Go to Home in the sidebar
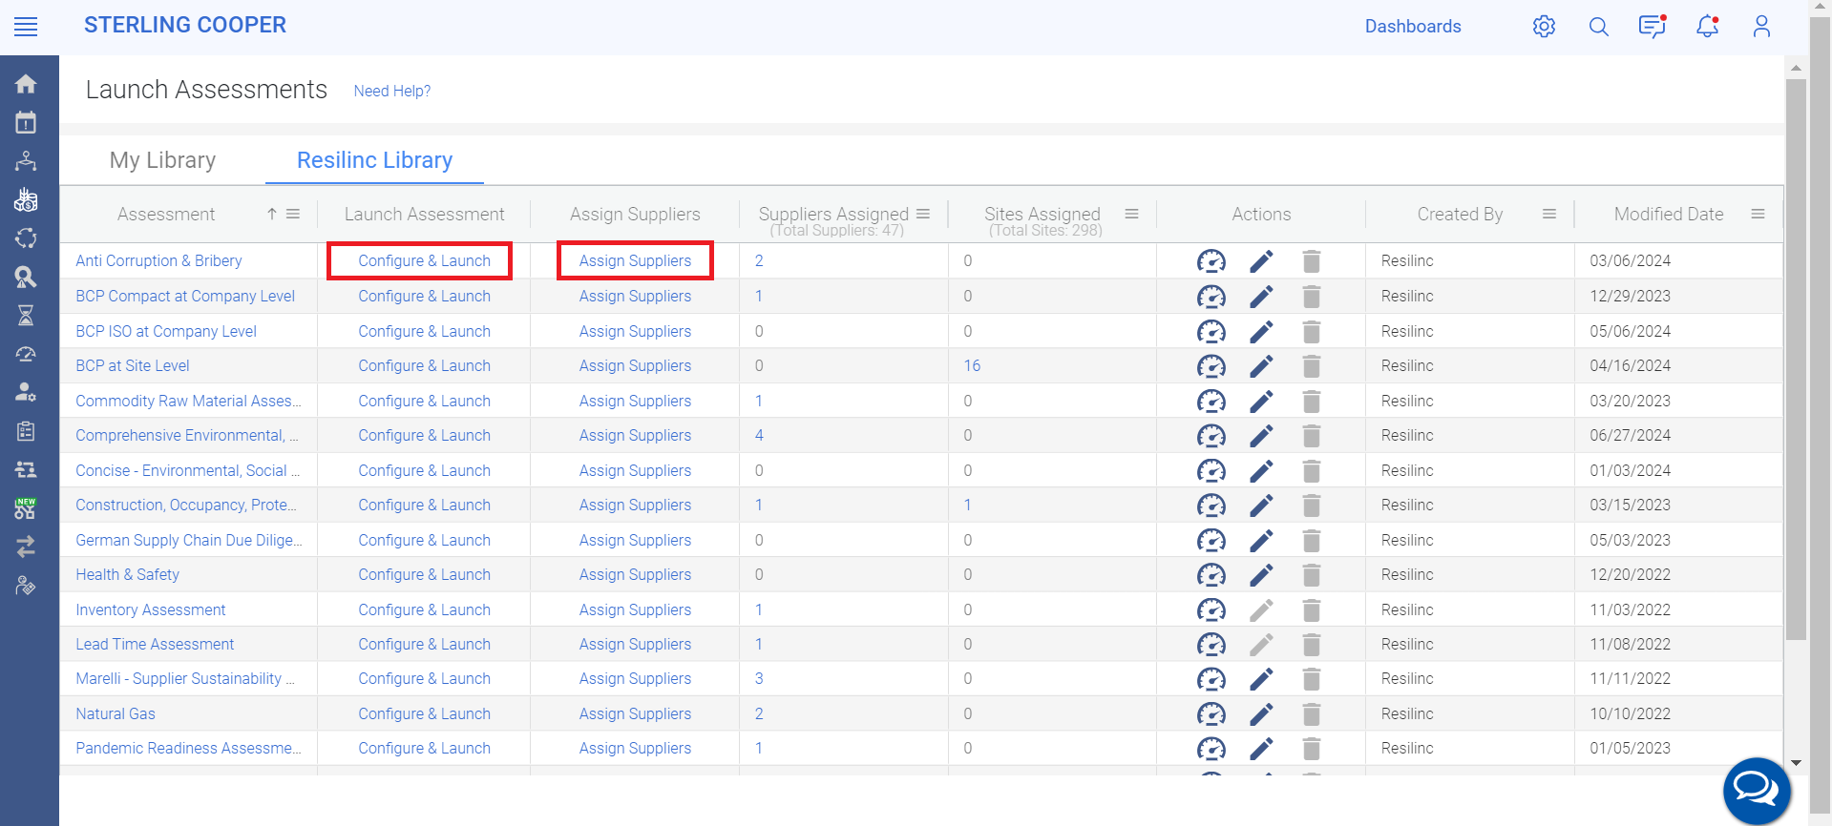 pyautogui.click(x=26, y=84)
